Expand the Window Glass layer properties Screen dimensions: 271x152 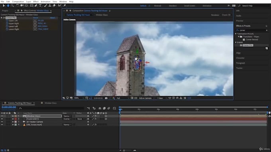point(13,116)
